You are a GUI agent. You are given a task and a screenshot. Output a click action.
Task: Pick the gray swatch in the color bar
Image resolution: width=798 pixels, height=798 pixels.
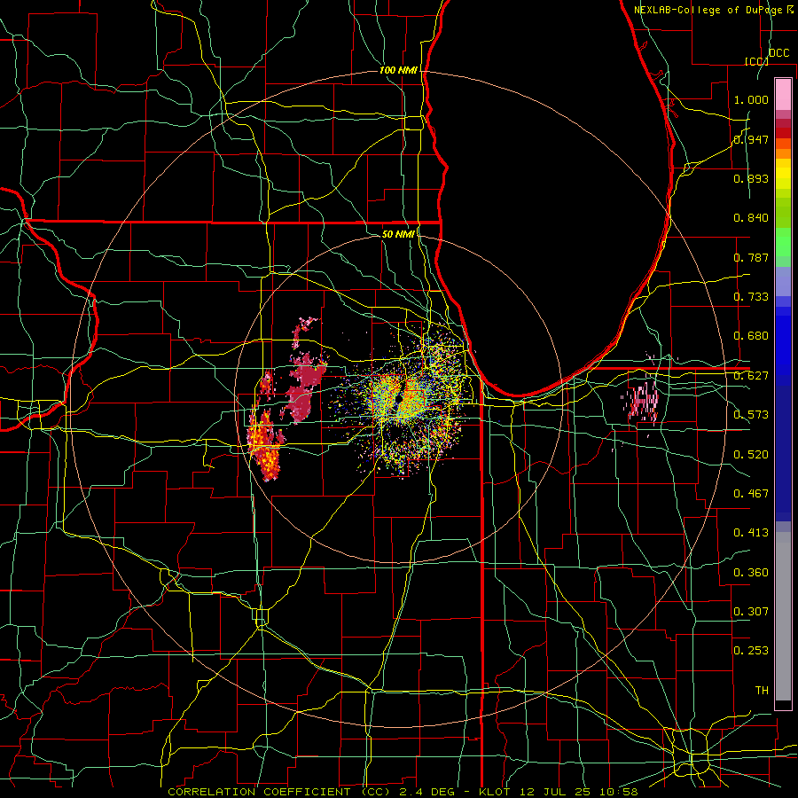tap(783, 616)
